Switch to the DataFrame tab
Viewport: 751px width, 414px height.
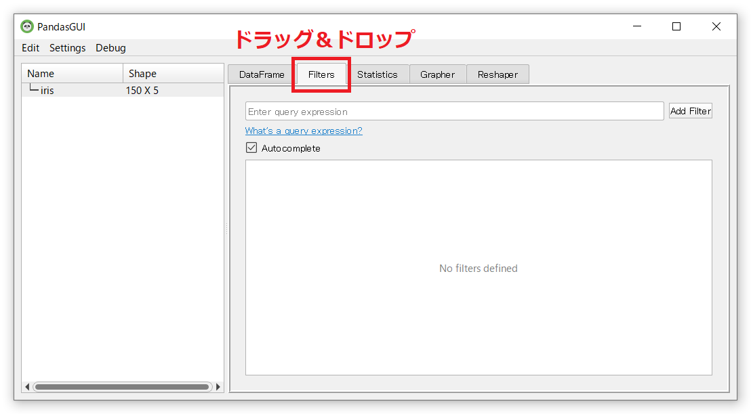(262, 74)
